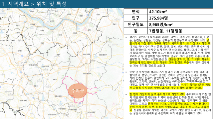This screenshot has height=119, width=213.
Task: Select the 면적 table header cell
Action: [135, 12]
